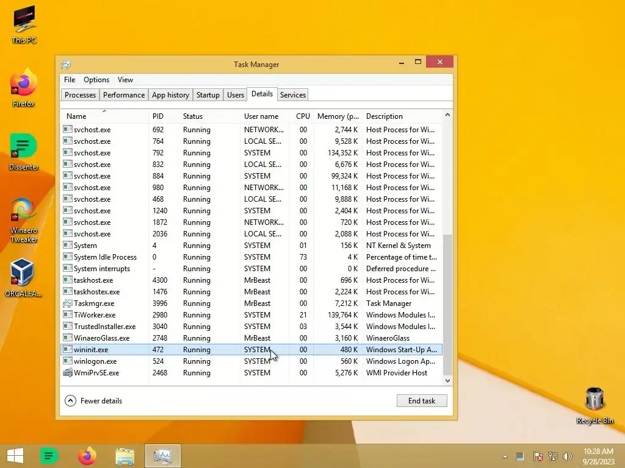Image resolution: width=625 pixels, height=468 pixels.
Task: Select the taskhostex.exe process row
Action: click(251, 292)
